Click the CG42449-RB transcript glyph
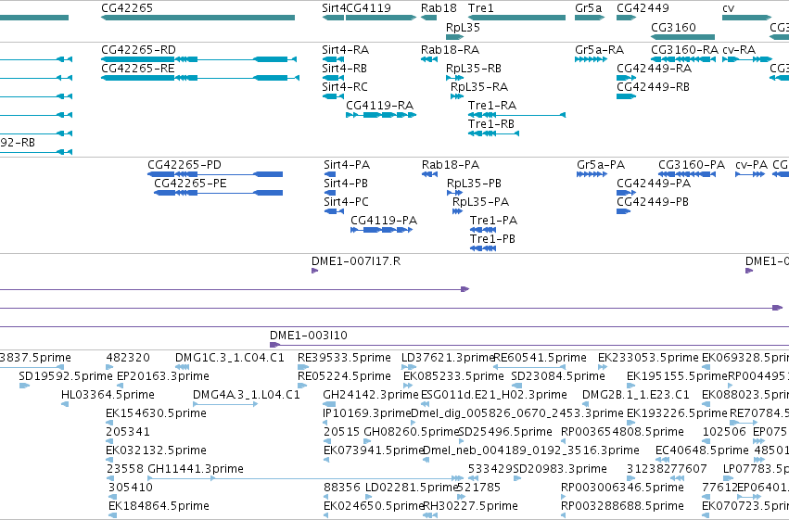The width and height of the screenshot is (789, 520). tap(627, 96)
